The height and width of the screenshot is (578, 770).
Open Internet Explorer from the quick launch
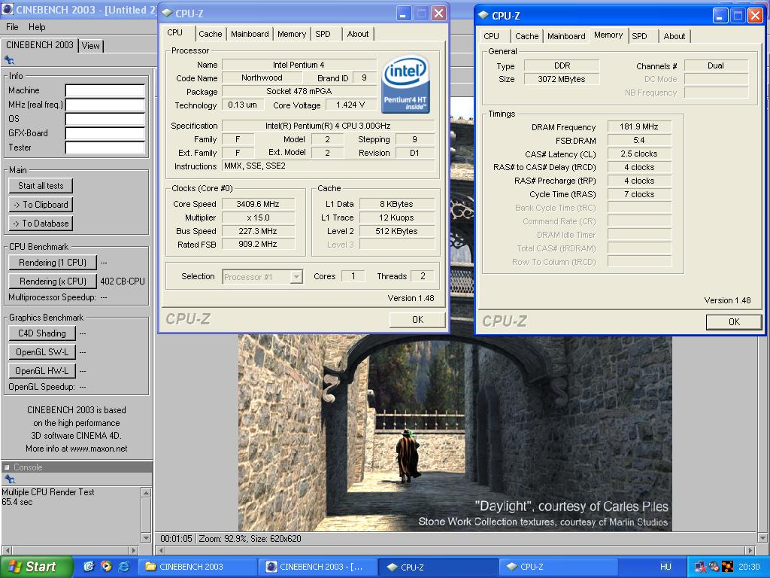pos(124,567)
